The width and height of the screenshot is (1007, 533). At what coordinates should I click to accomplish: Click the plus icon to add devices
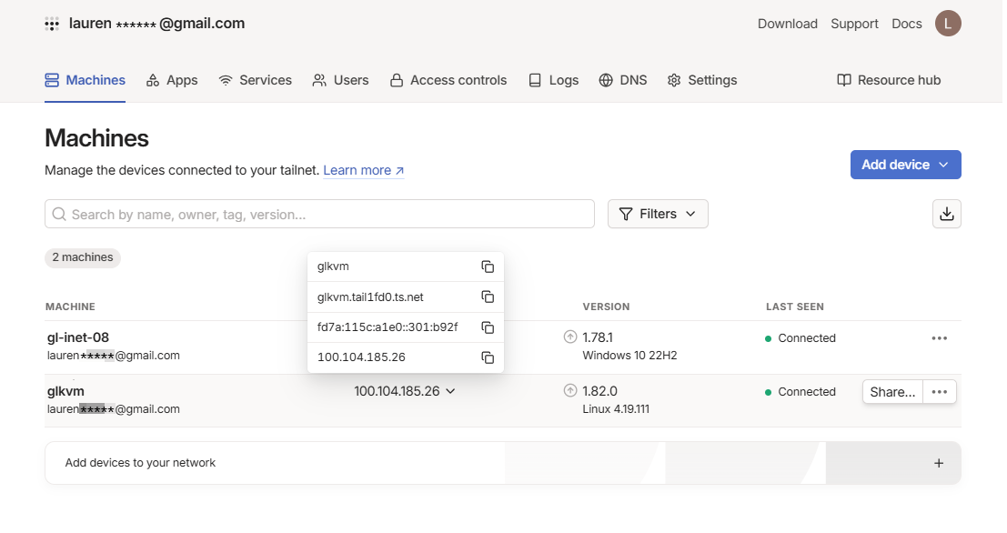click(x=939, y=463)
